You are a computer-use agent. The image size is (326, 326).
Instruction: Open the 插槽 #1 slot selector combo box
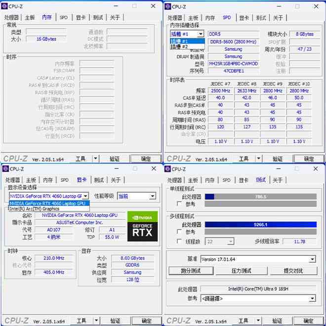187,34
